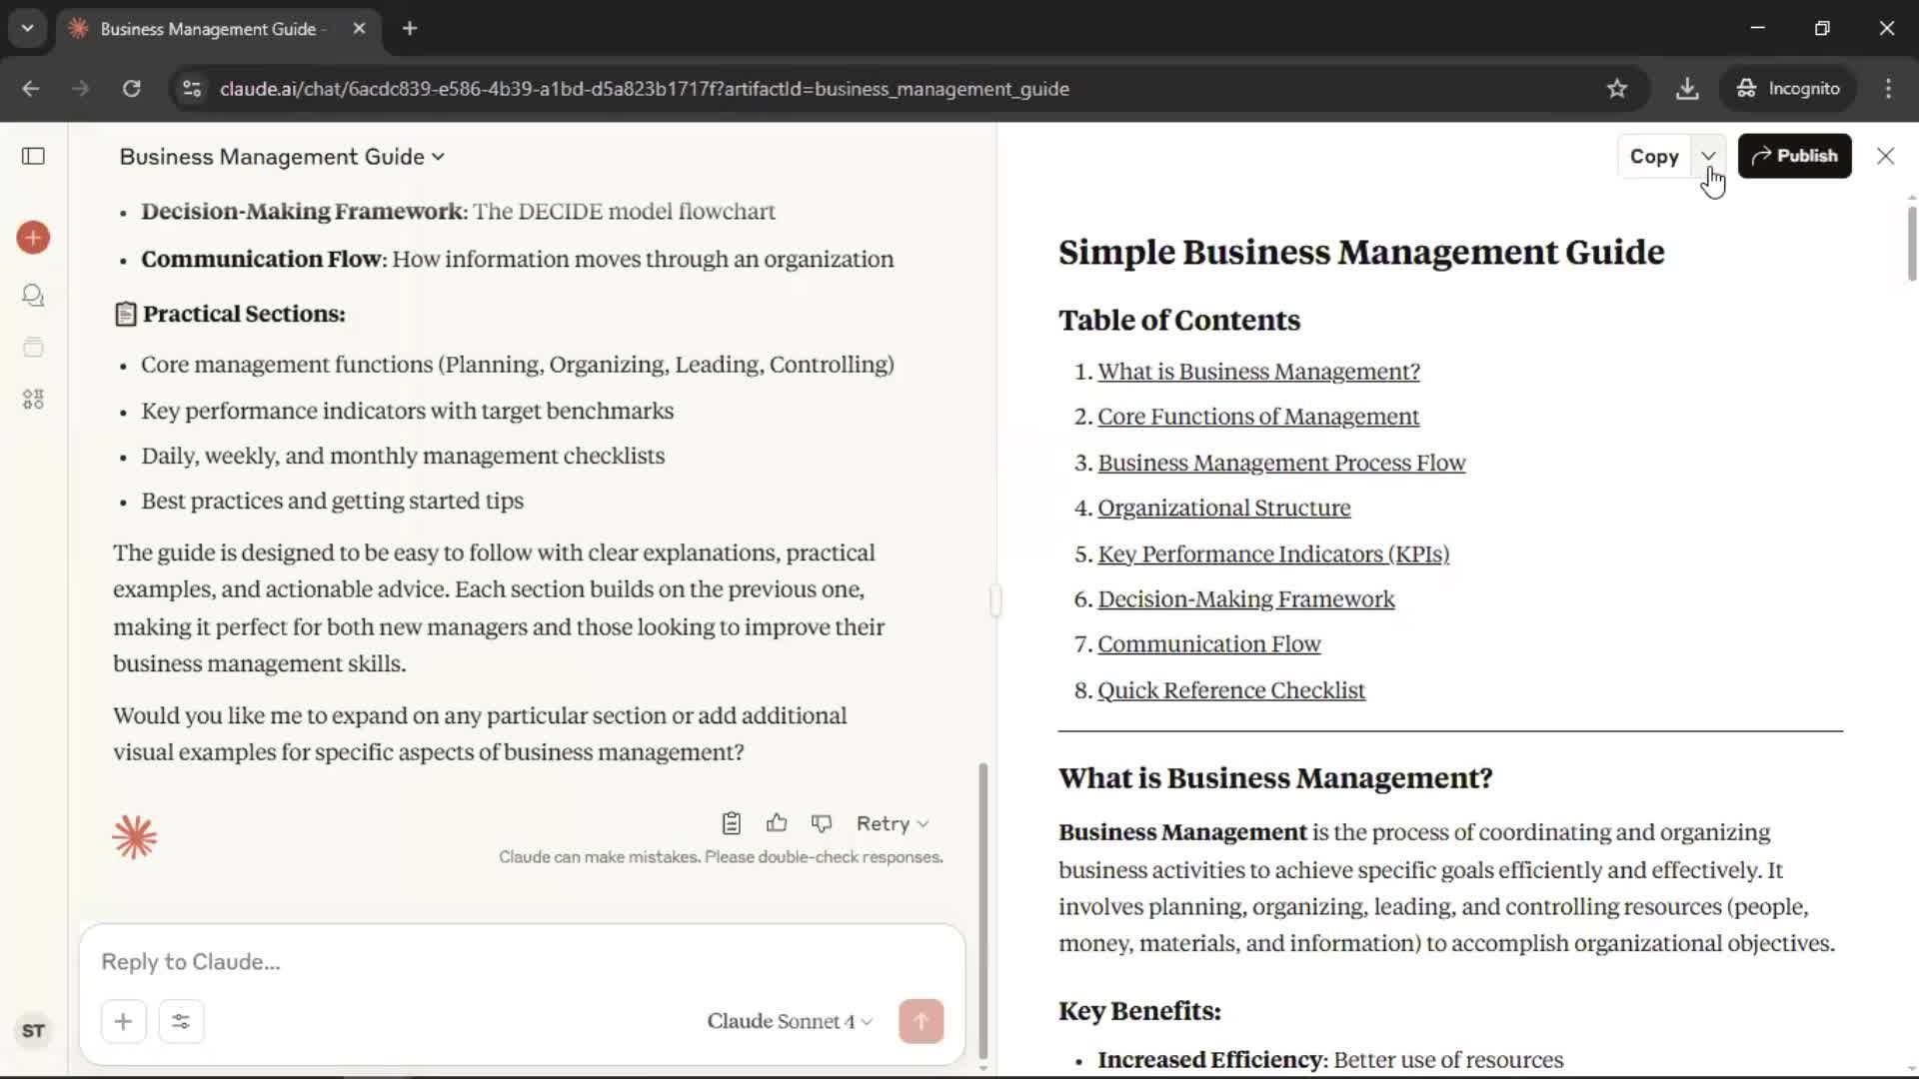Viewport: 1919px width, 1079px height.
Task: Close the Business Management Guide tab
Action: click(x=359, y=29)
